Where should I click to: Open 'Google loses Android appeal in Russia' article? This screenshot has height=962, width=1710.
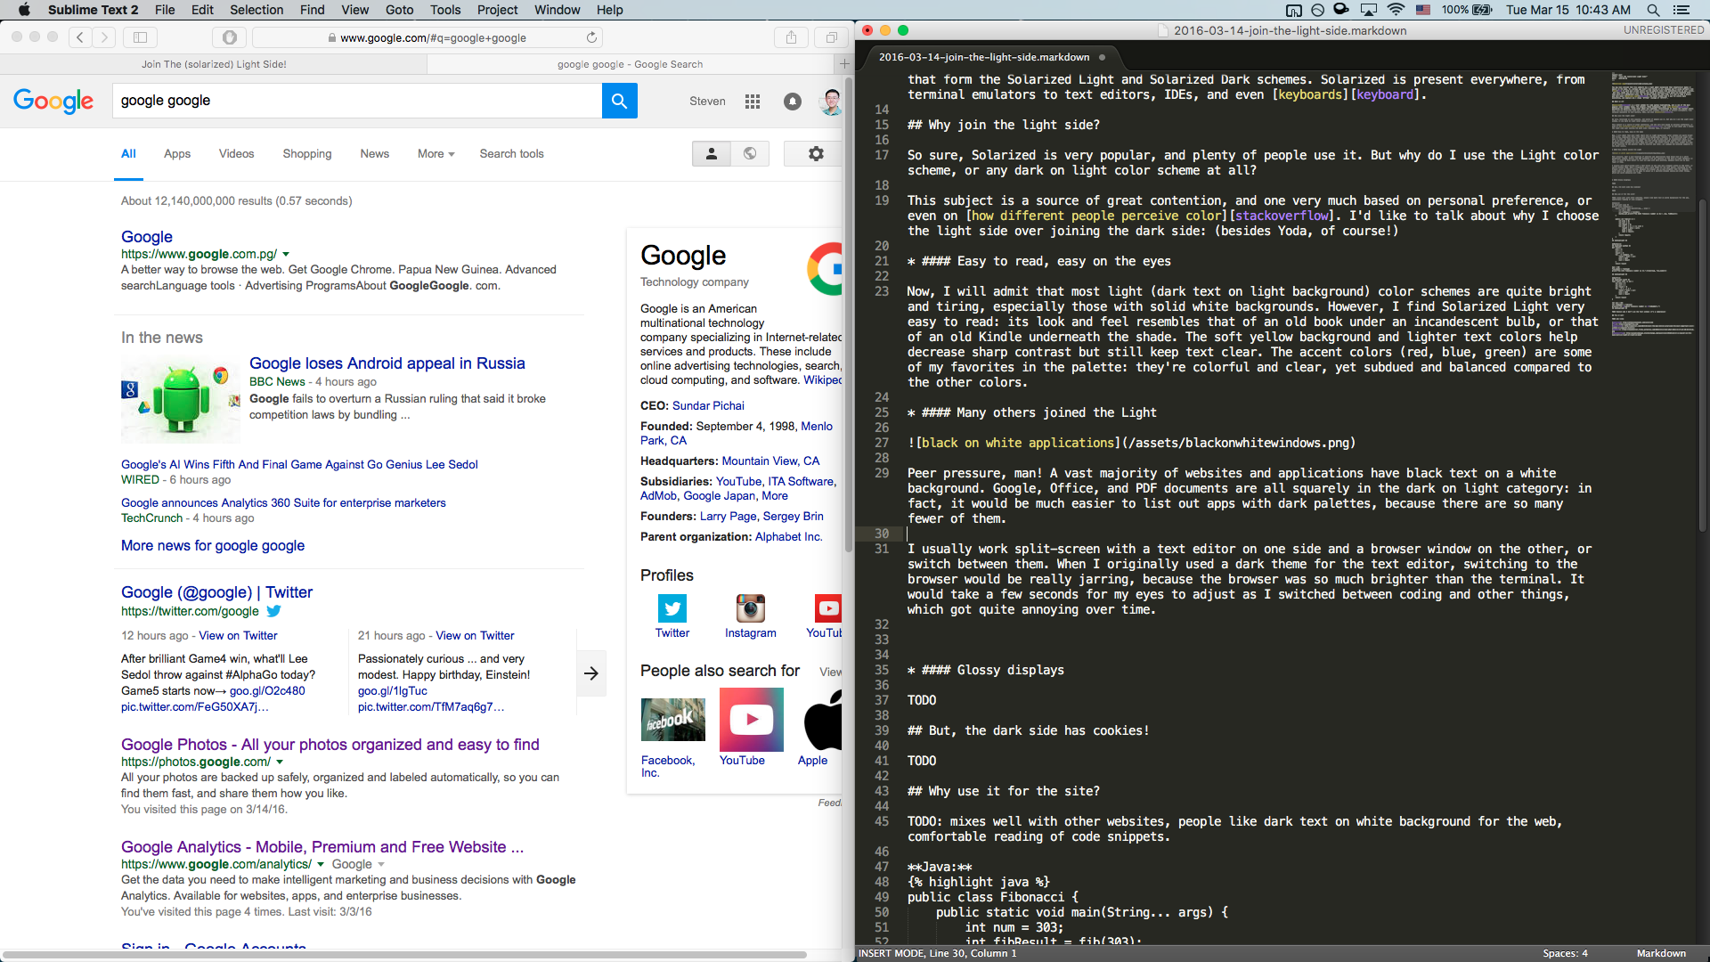pyautogui.click(x=387, y=363)
